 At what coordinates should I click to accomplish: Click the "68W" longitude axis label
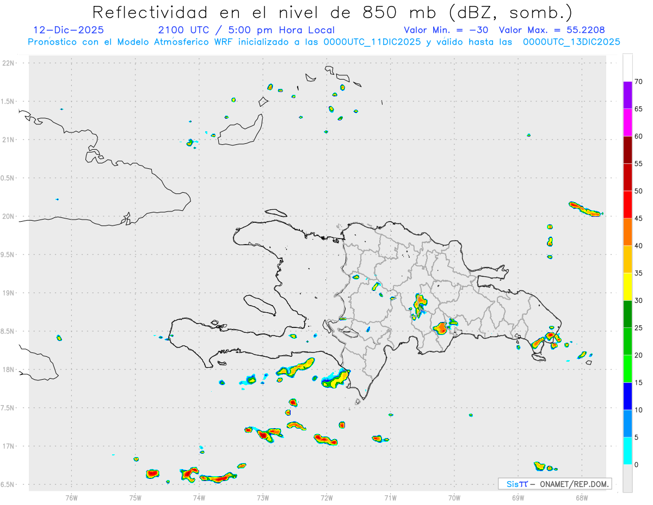[582, 497]
